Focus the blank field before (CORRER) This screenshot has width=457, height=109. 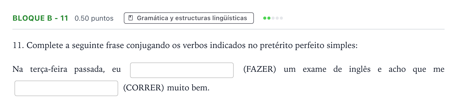[66, 88]
